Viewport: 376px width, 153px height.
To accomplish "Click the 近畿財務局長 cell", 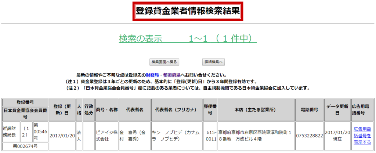I will pos(11,132).
